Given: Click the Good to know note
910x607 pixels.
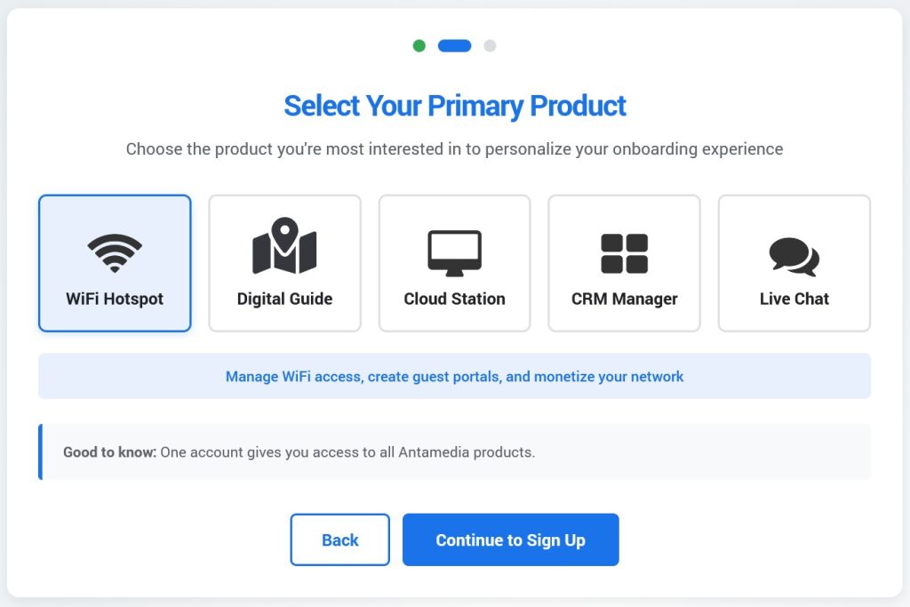Looking at the screenshot, I should point(299,452).
